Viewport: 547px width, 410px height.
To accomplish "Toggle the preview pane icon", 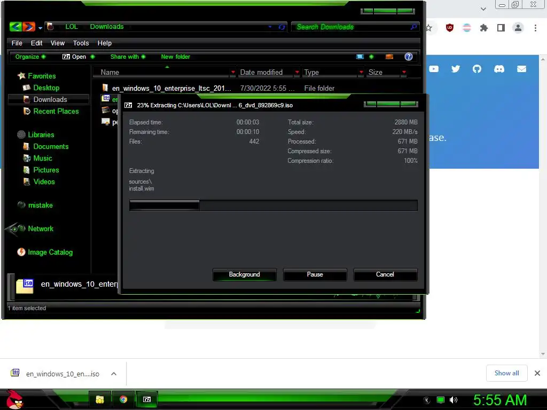I will [x=389, y=57].
